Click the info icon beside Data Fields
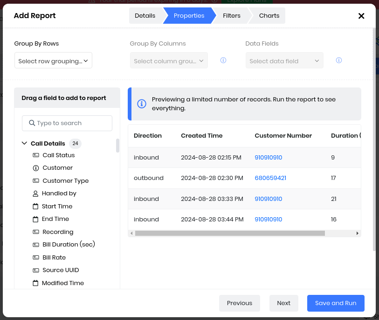Screen dimensions: 379x320 coord(339,60)
